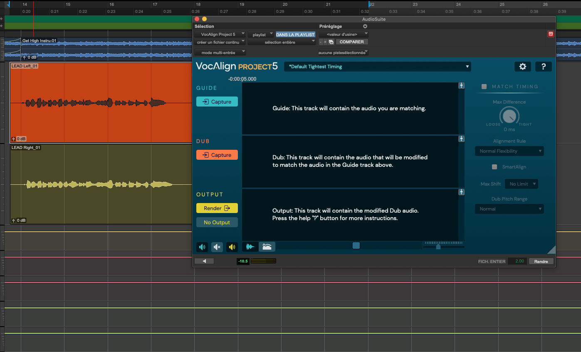Image resolution: width=581 pixels, height=352 pixels.
Task: Click the blue selection end marker at bar 22
Action: click(x=370, y=5)
